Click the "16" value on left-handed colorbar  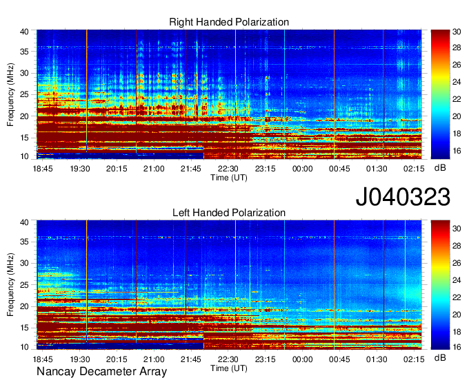pos(457,347)
